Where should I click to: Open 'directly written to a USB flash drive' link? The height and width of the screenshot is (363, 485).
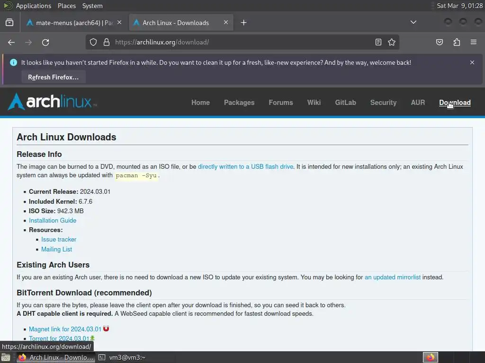coord(245,167)
